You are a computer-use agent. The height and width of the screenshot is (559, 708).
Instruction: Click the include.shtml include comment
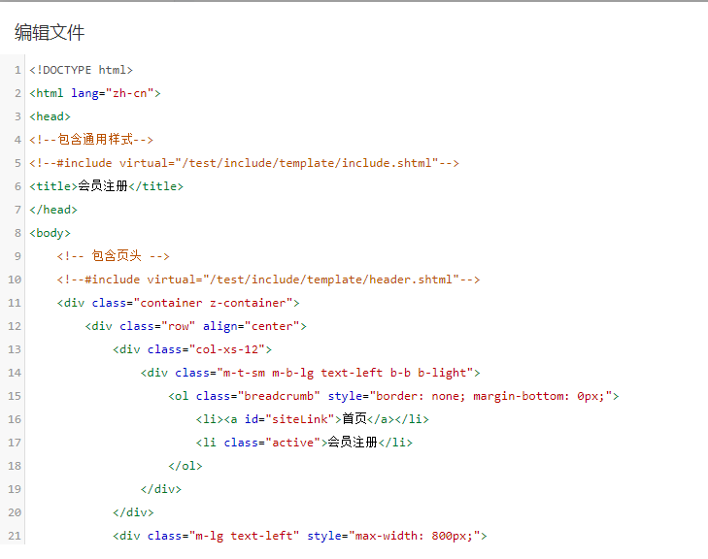click(x=244, y=163)
